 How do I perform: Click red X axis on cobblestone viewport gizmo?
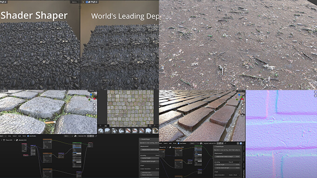95,99
